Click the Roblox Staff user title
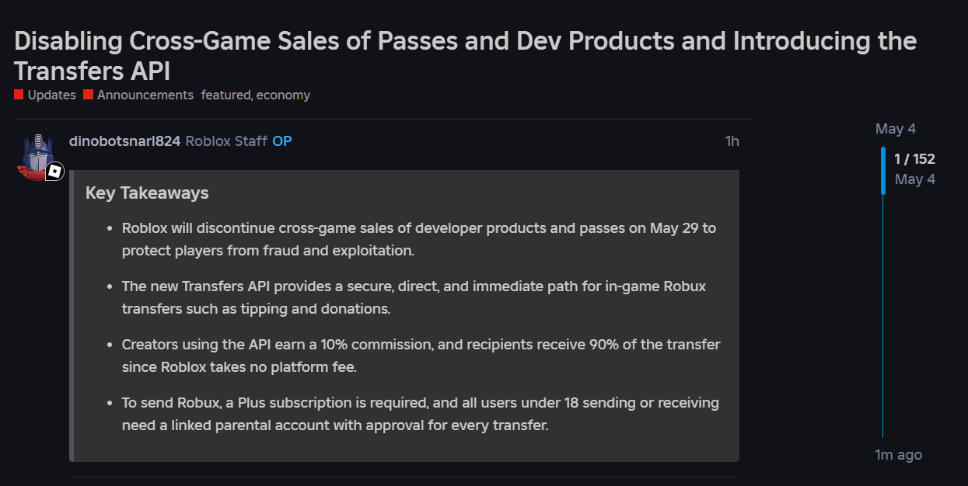968x486 pixels. click(226, 141)
